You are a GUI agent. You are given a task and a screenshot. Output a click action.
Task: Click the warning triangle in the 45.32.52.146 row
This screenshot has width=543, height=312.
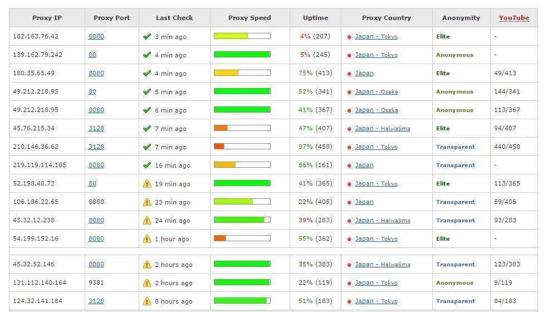click(x=147, y=264)
